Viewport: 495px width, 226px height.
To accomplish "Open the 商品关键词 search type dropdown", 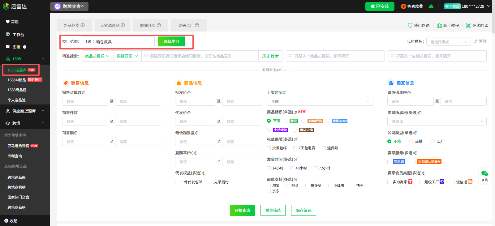I will click(x=97, y=56).
